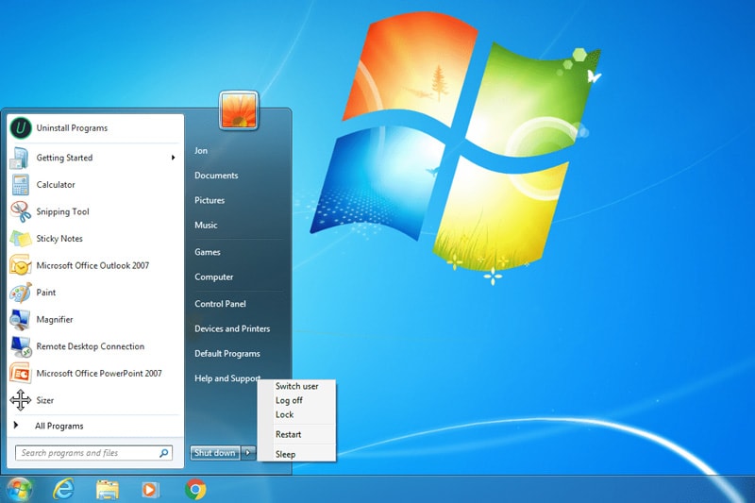The height and width of the screenshot is (503, 755).
Task: Select Lock in power menu
Action: (x=285, y=414)
